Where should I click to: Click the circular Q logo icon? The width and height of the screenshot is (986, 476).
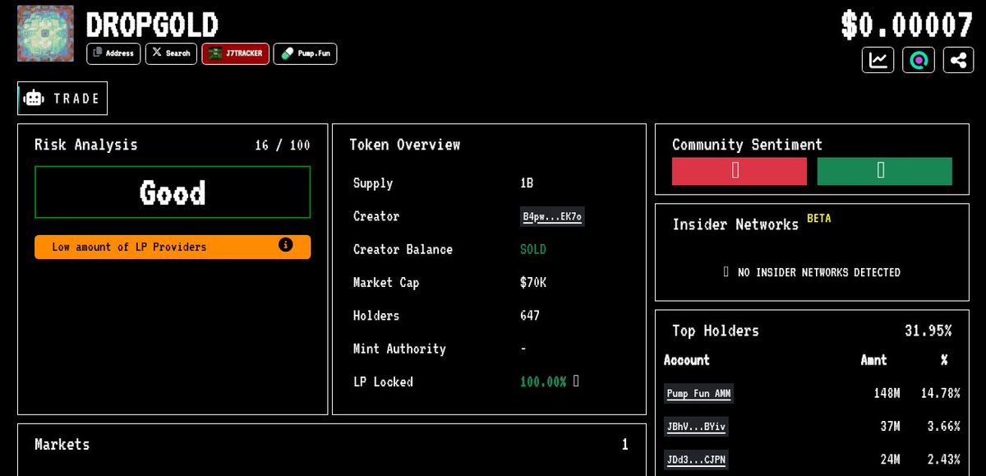(x=919, y=60)
